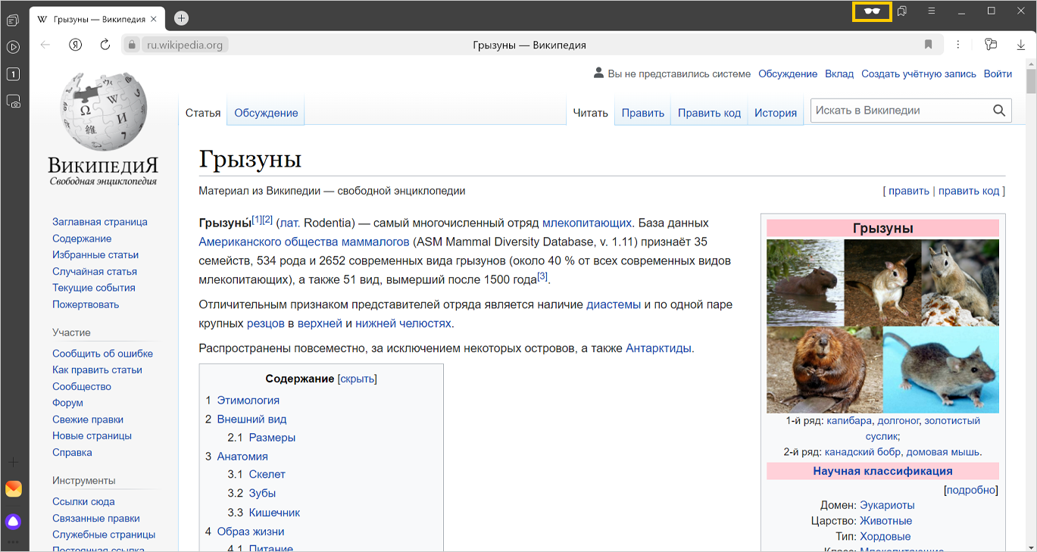Image resolution: width=1037 pixels, height=552 pixels.
Task: Click Создать учётную запись link
Action: point(919,73)
